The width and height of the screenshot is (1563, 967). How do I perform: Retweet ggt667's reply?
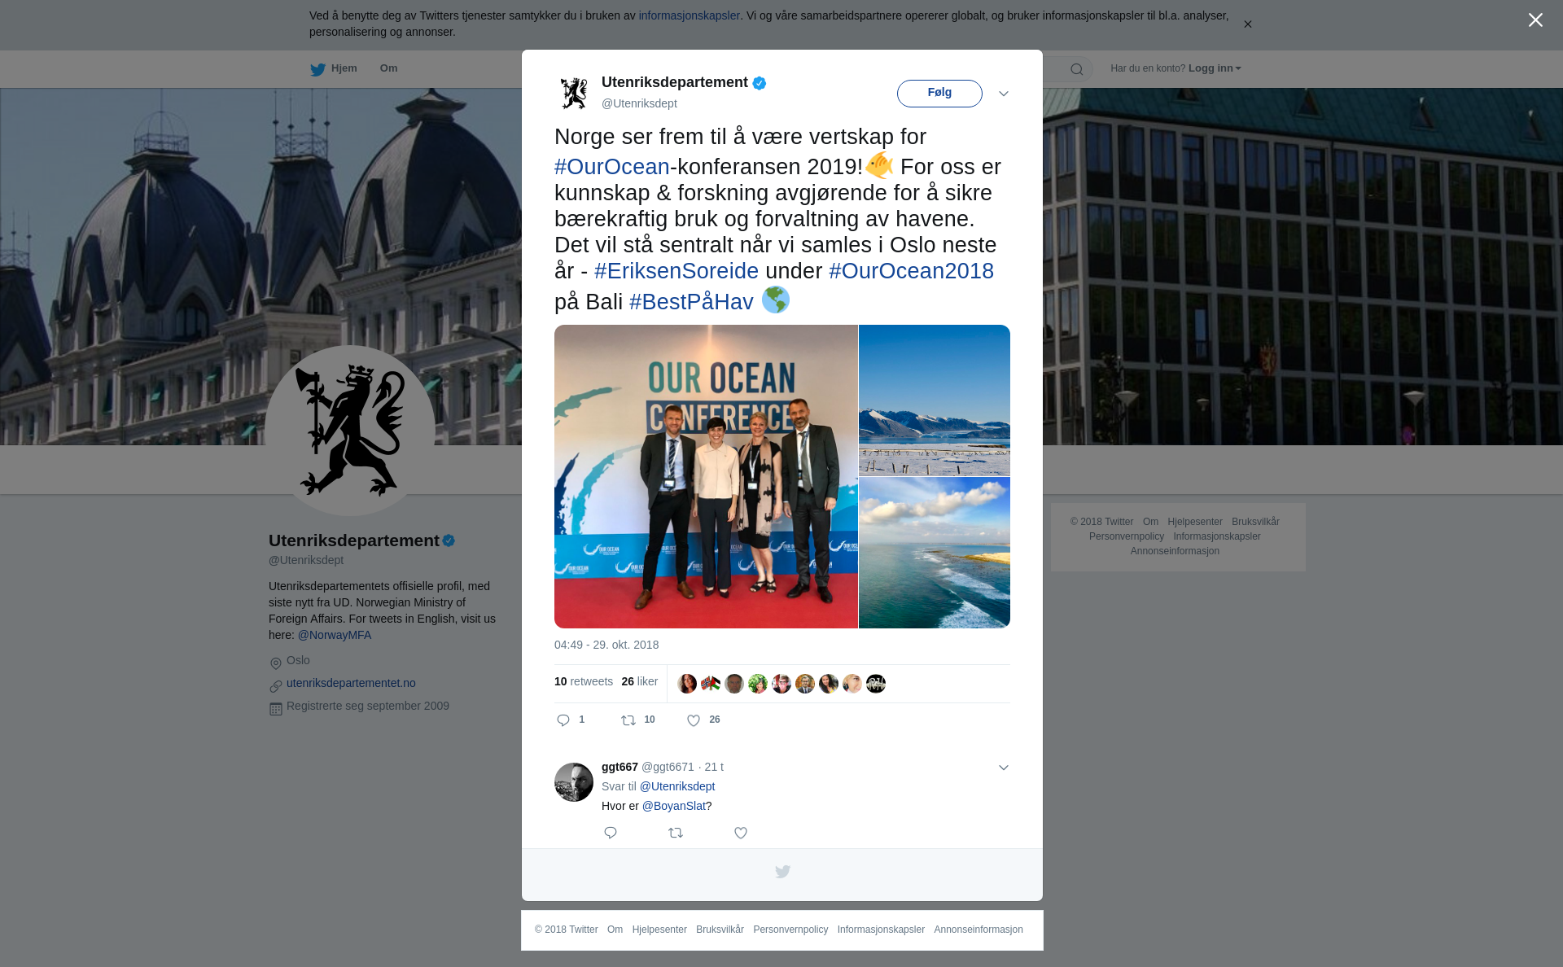point(676,833)
